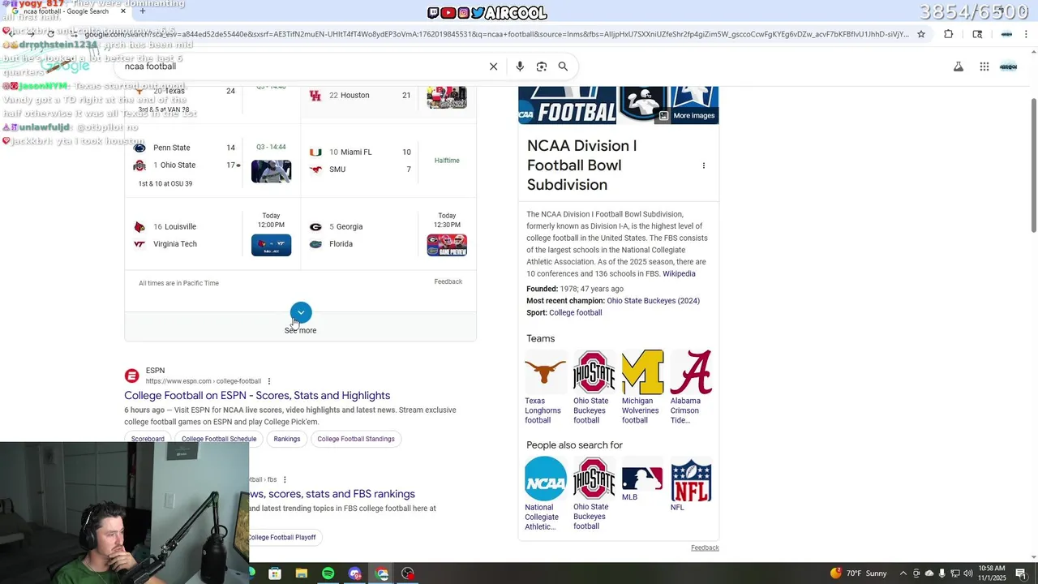Open the Georgia vs Florida game
The width and height of the screenshot is (1038, 584).
point(388,235)
